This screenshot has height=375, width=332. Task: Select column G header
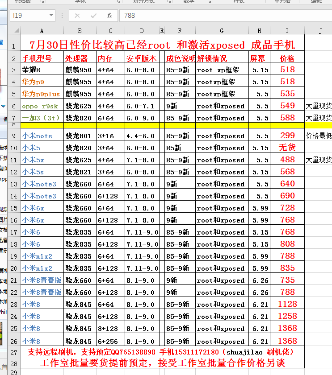tap(222, 31)
